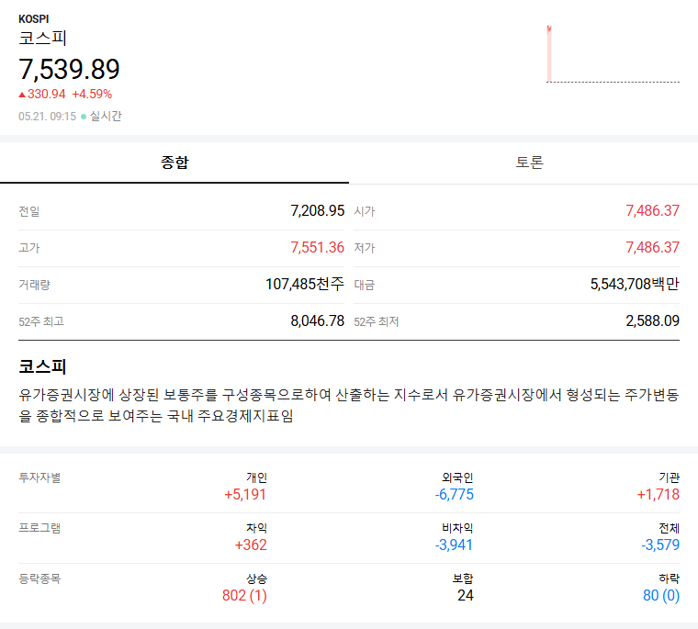Screen dimensions: 698x629
Task: Select the 하락 count 80 (0)
Action: point(661,596)
